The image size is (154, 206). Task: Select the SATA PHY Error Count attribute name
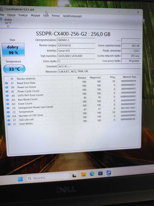click(30, 95)
